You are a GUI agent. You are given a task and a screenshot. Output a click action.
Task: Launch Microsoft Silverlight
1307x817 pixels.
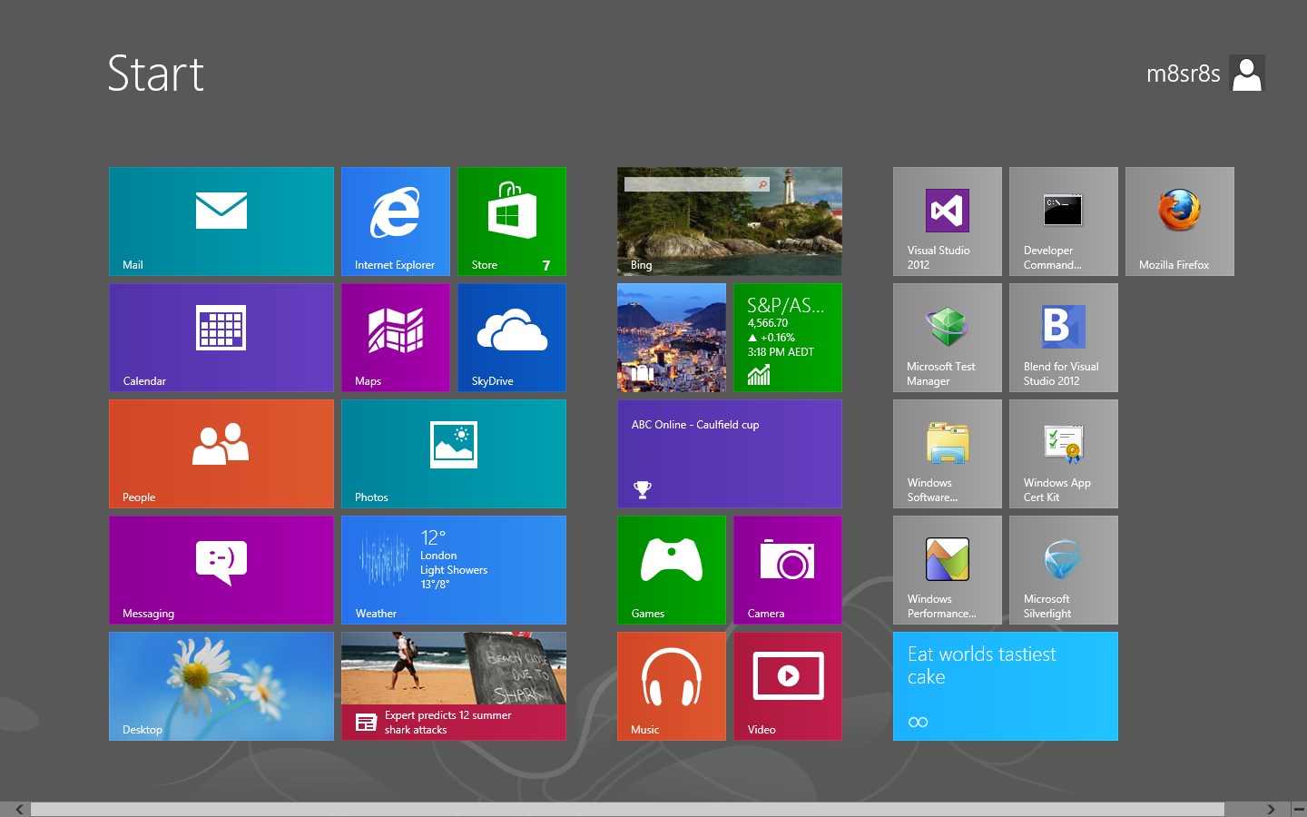click(1064, 570)
